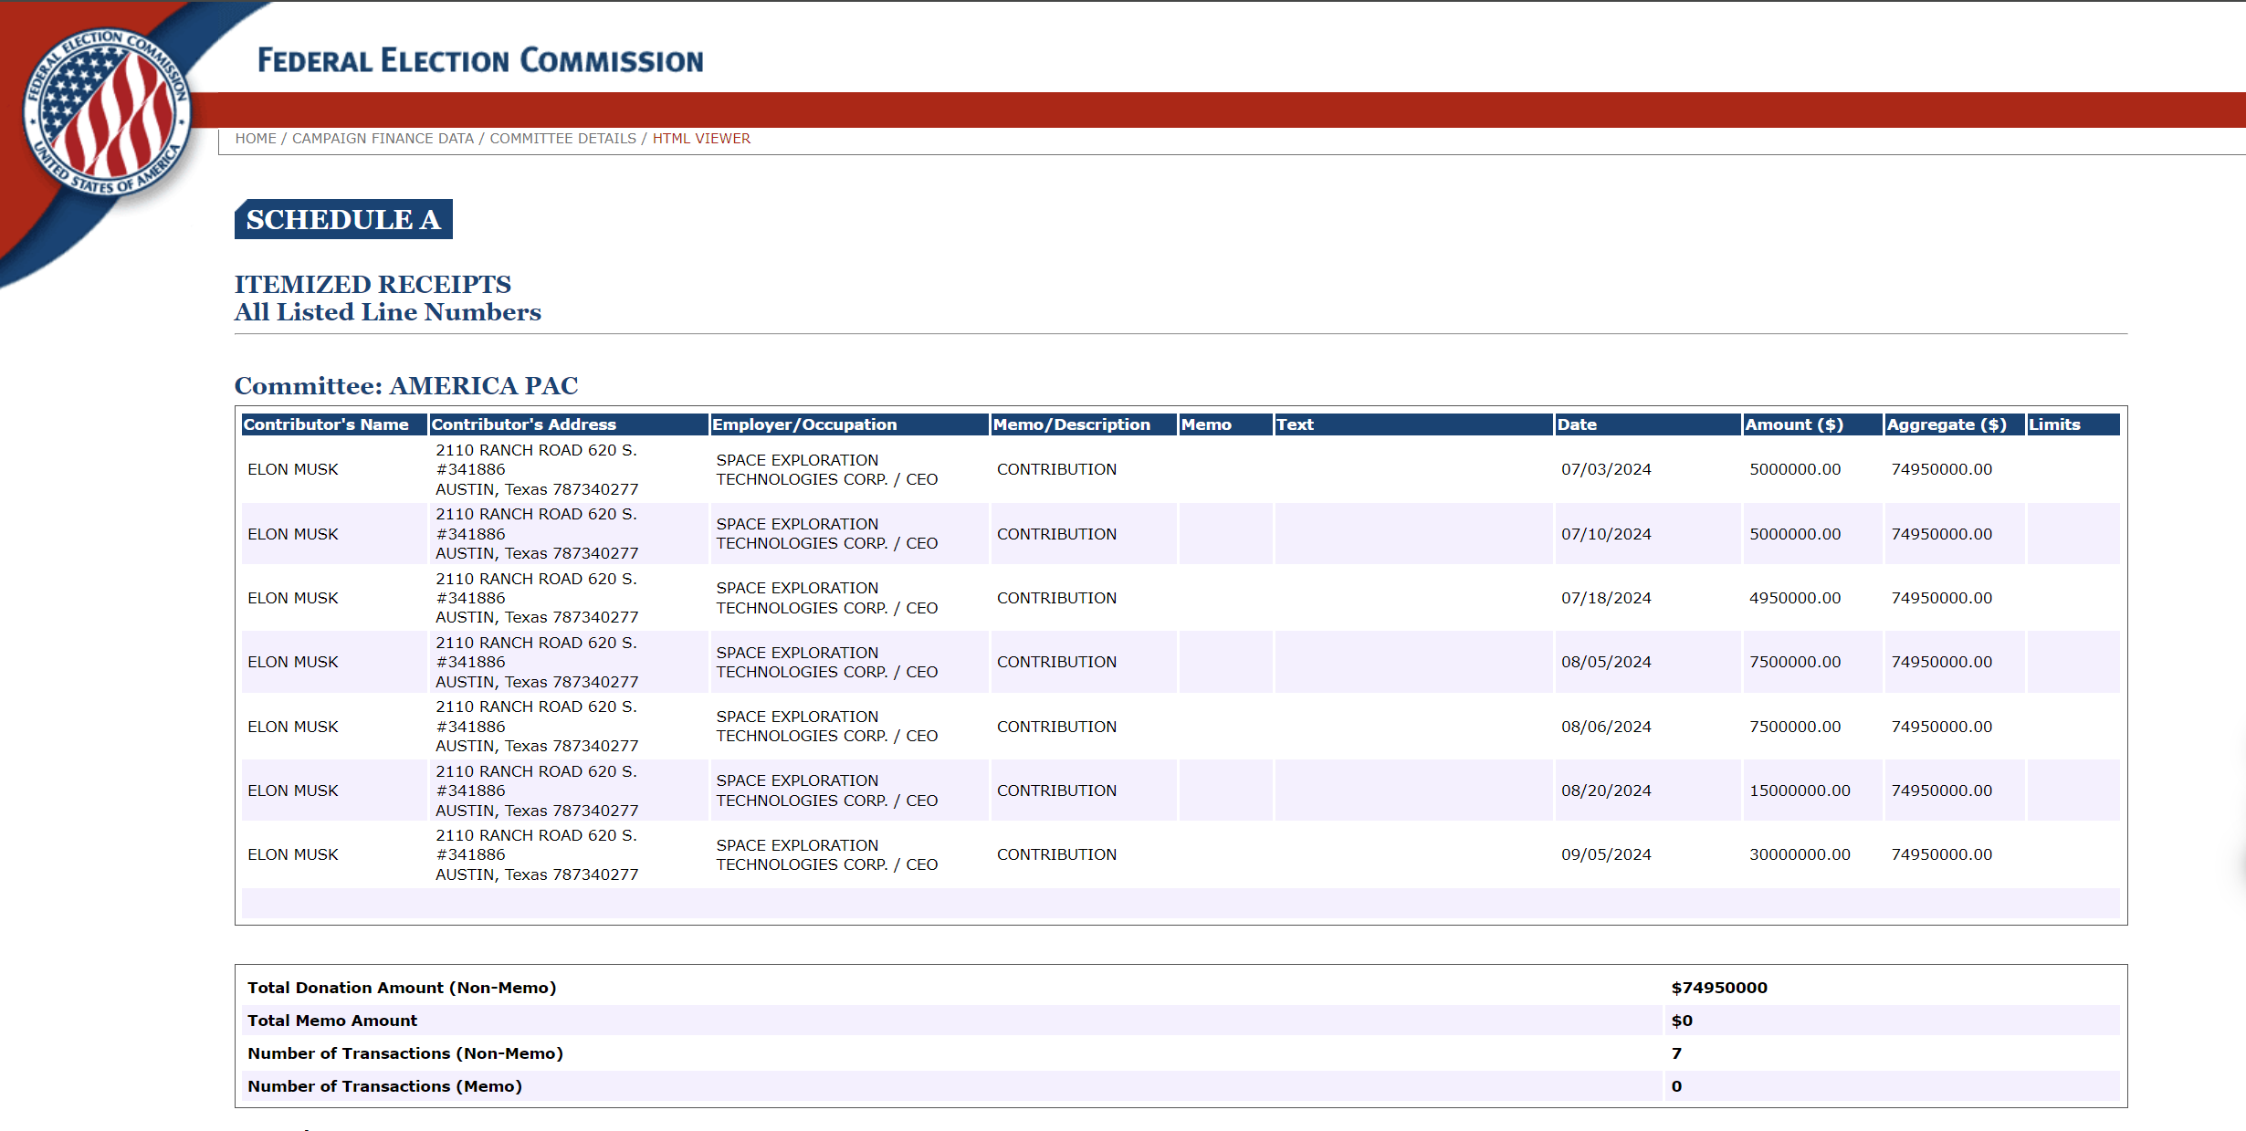Click the 15000000.00 amount on 08/20/2024
This screenshot has width=2246, height=1131.
tap(1799, 791)
